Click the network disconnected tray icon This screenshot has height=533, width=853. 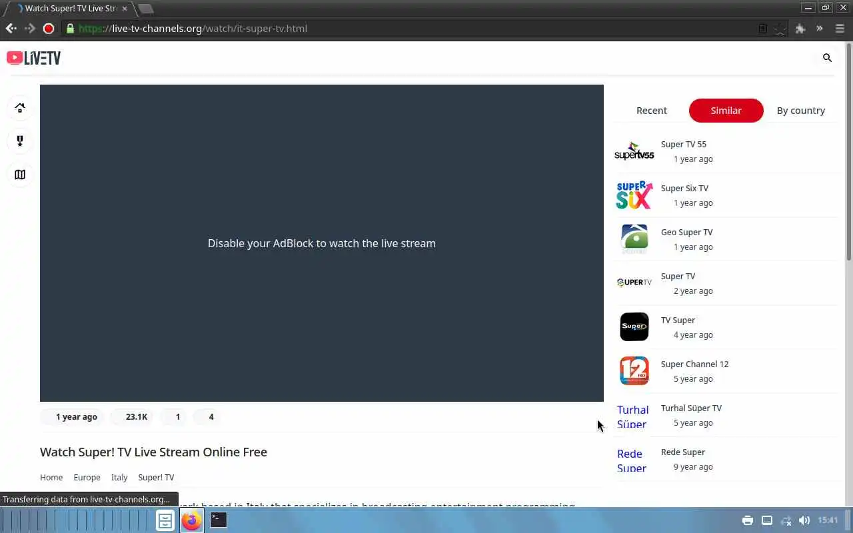click(x=786, y=520)
